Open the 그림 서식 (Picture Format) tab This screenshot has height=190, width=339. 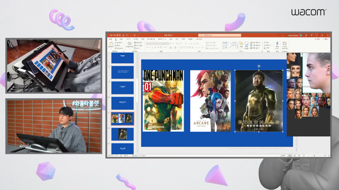pos(199,39)
